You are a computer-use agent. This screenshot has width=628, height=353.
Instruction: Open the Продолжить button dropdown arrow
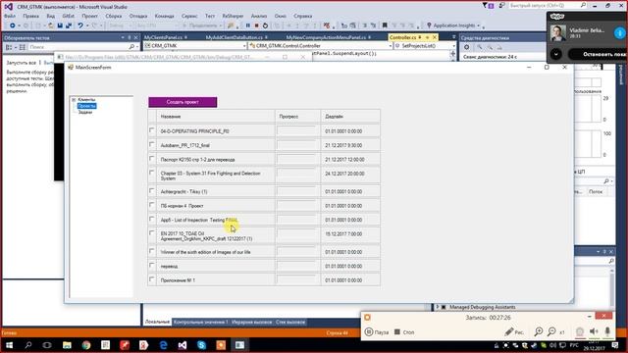point(220,25)
